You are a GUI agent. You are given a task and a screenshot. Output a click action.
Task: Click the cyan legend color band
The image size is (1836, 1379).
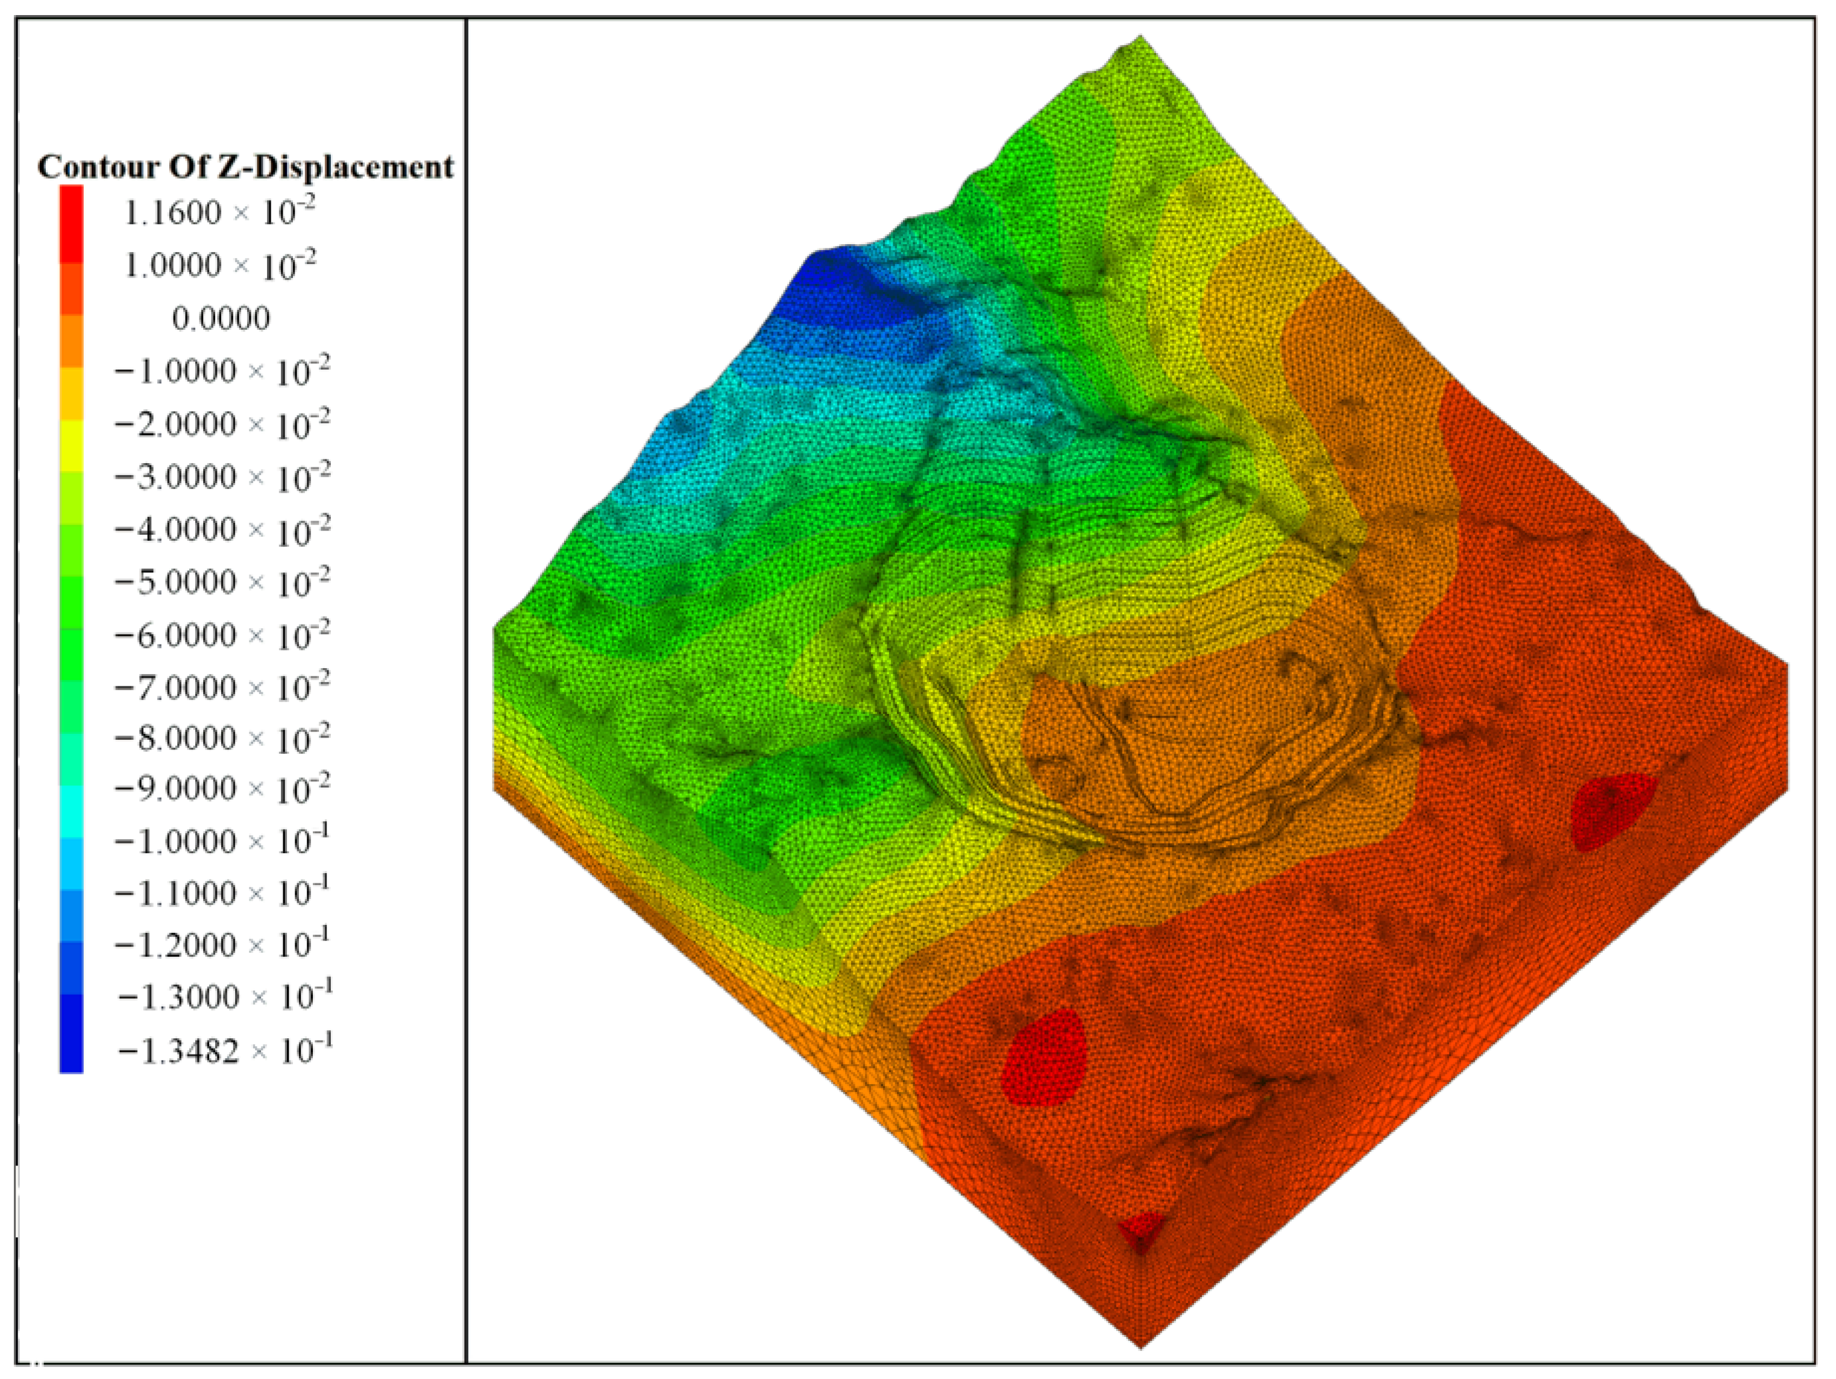(71, 811)
